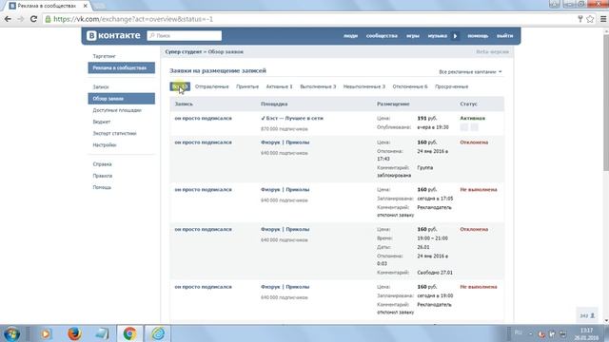The width and height of the screenshot is (609, 342).
Task: Open Записи in the left sidebar
Action: 101,86
